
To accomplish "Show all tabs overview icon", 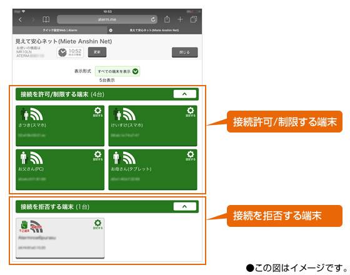I will (194, 19).
